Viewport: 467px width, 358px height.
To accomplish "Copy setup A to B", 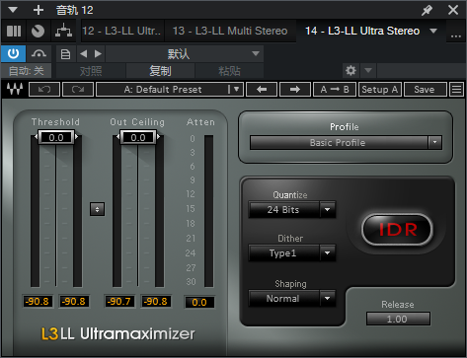I will tap(335, 90).
